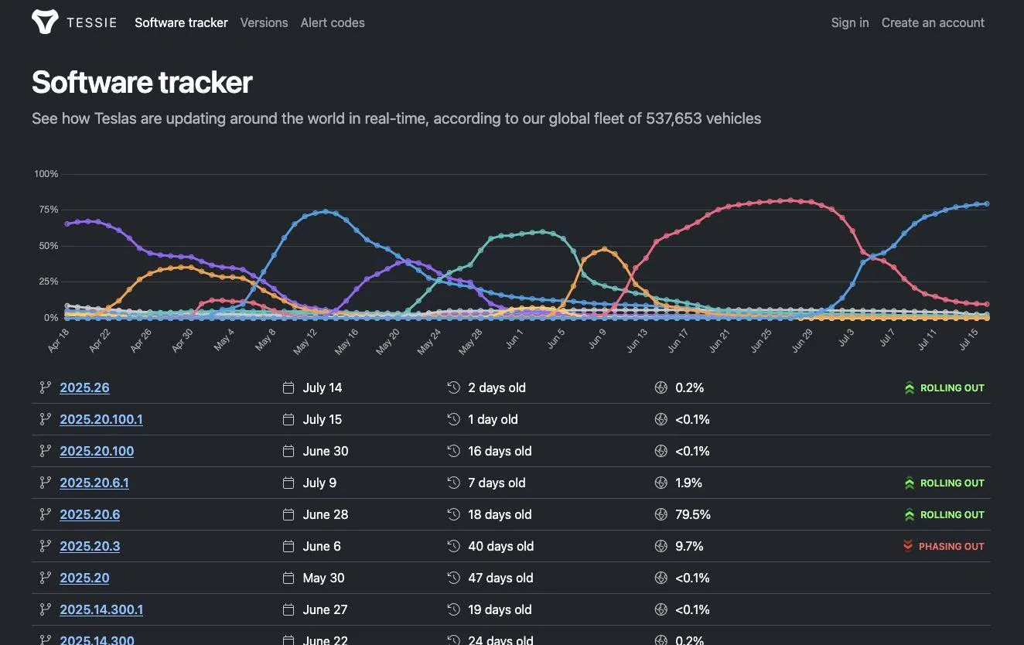1024x645 pixels.
Task: Click history clock icon beside 16 days old
Action: pyautogui.click(x=454, y=451)
